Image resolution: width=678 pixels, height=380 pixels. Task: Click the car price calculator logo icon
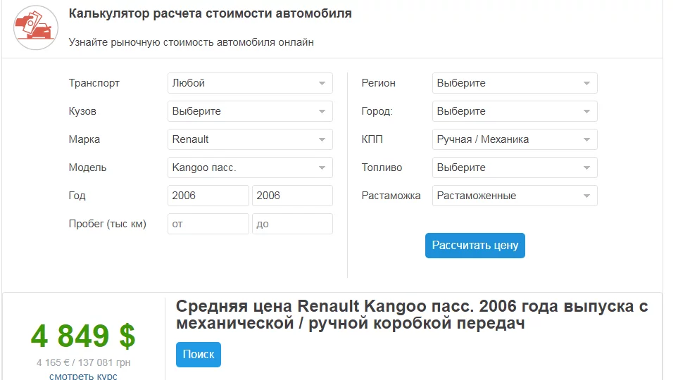coord(36,28)
